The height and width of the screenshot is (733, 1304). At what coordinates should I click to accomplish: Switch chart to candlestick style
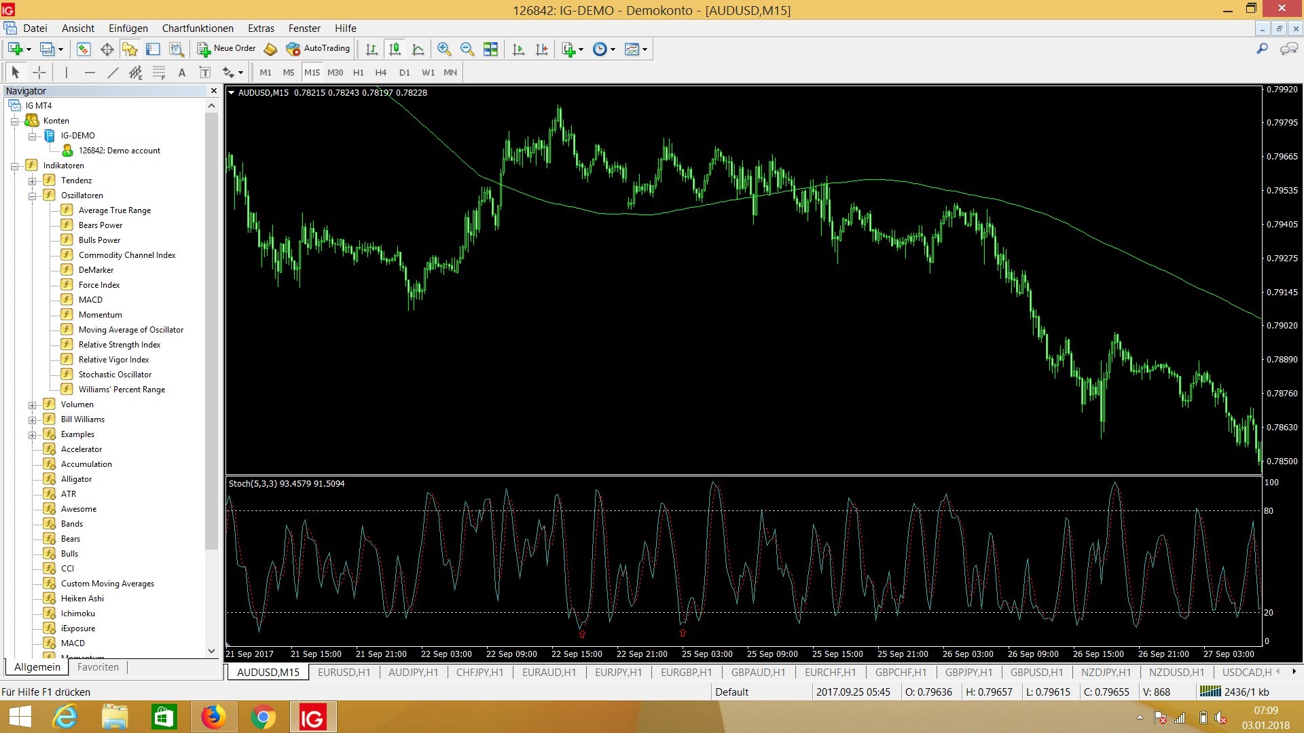pyautogui.click(x=395, y=49)
